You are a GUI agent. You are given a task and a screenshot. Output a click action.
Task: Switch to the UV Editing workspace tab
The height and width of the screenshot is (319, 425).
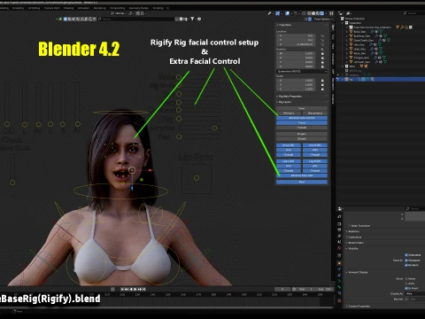34,8
